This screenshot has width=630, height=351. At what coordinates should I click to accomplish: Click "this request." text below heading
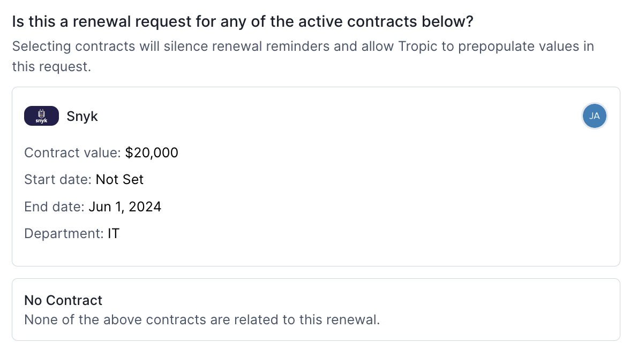[x=51, y=66]
